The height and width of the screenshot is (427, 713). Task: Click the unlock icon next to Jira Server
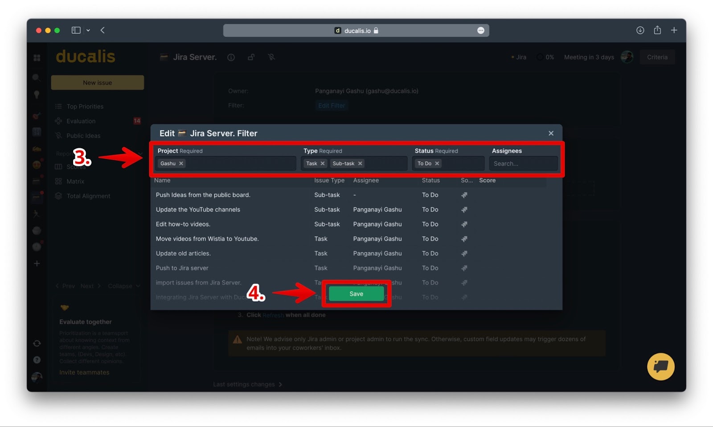tap(251, 57)
